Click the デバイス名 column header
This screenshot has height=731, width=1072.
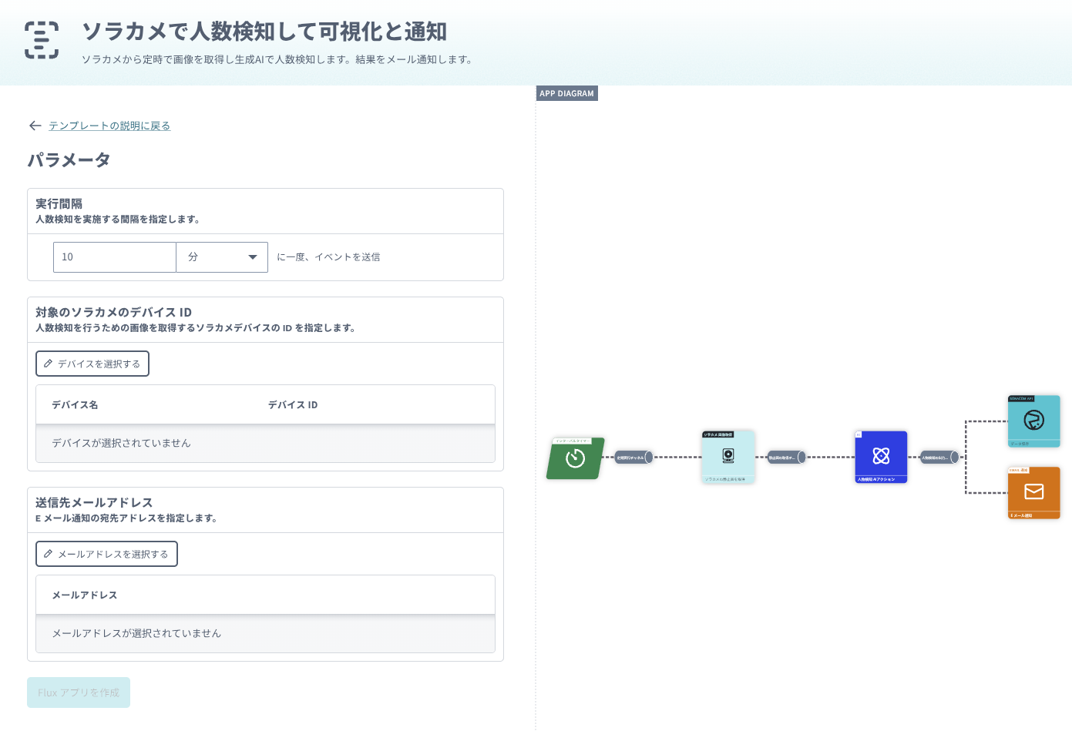click(75, 405)
